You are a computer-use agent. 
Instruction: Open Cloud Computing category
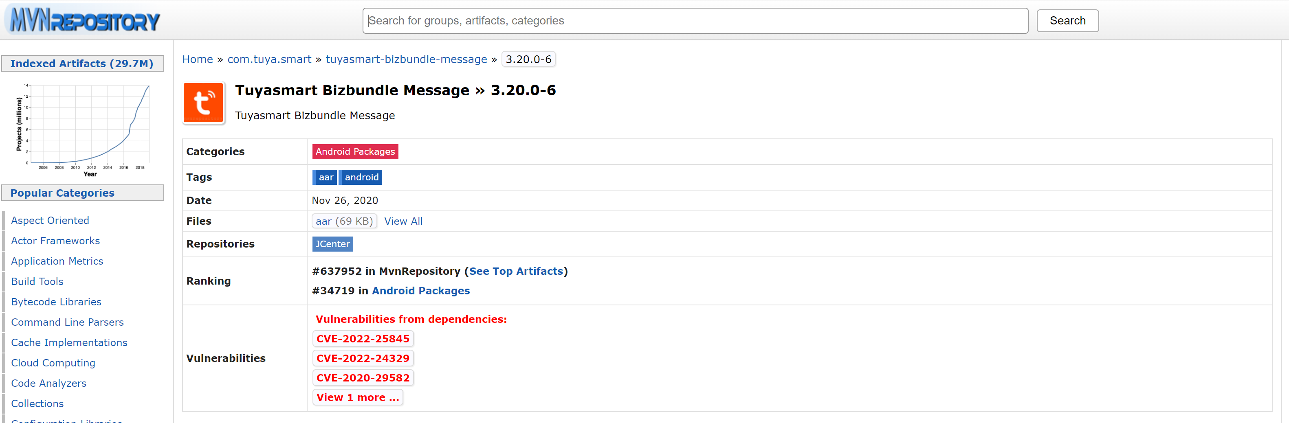point(53,363)
